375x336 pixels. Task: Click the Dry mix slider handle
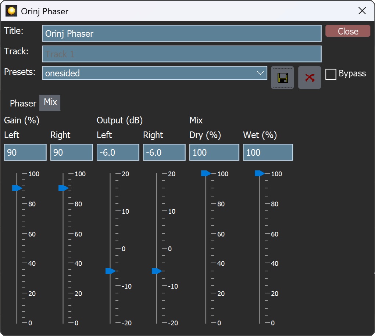coord(206,173)
